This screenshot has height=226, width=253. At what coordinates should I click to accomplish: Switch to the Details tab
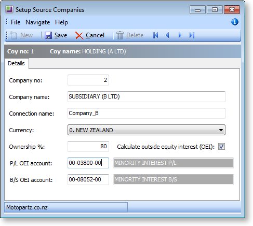17,63
